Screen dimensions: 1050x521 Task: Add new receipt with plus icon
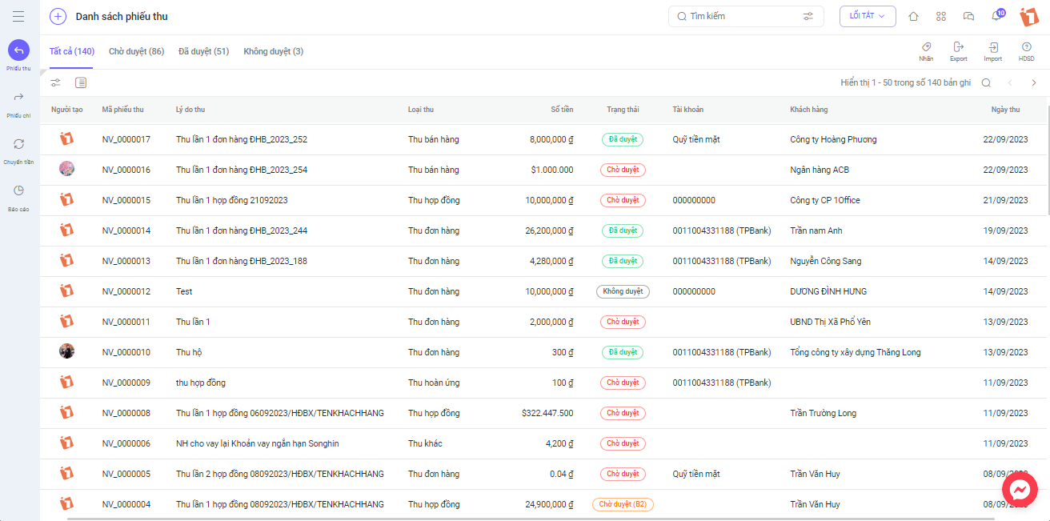coord(58,16)
